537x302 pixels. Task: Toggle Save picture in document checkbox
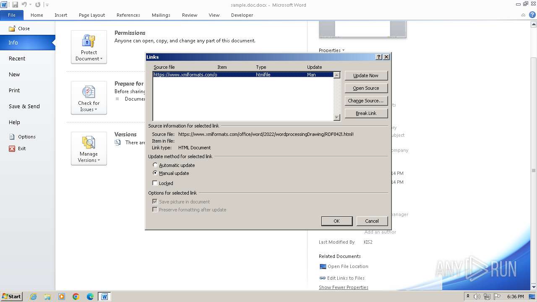coord(155,202)
